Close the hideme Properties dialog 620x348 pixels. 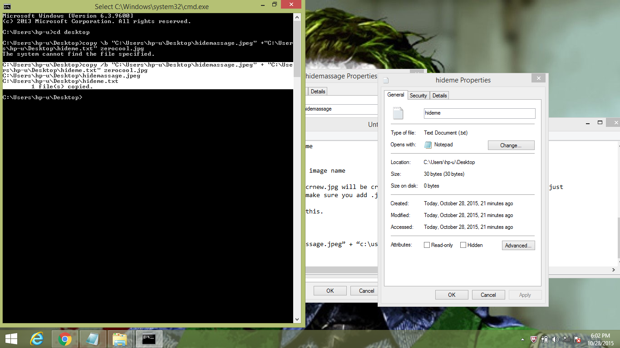coord(538,78)
